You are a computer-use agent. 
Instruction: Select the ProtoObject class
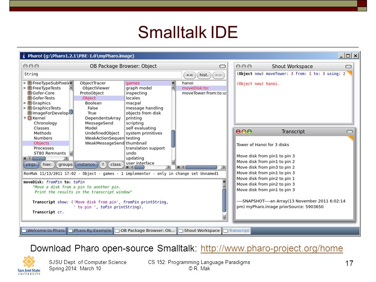[92, 93]
